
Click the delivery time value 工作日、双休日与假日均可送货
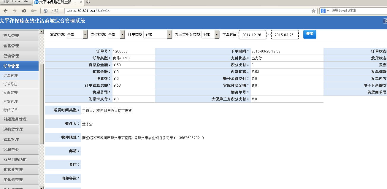coord(107,110)
